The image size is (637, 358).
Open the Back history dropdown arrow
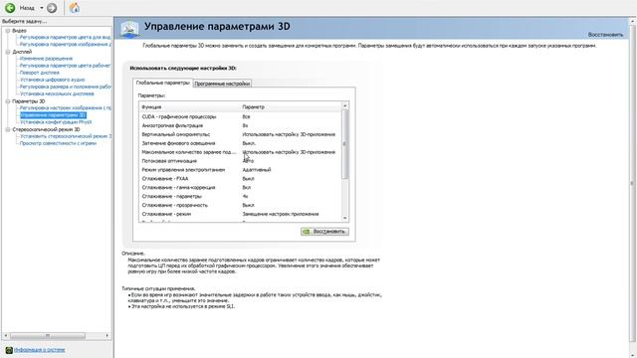(42, 8)
